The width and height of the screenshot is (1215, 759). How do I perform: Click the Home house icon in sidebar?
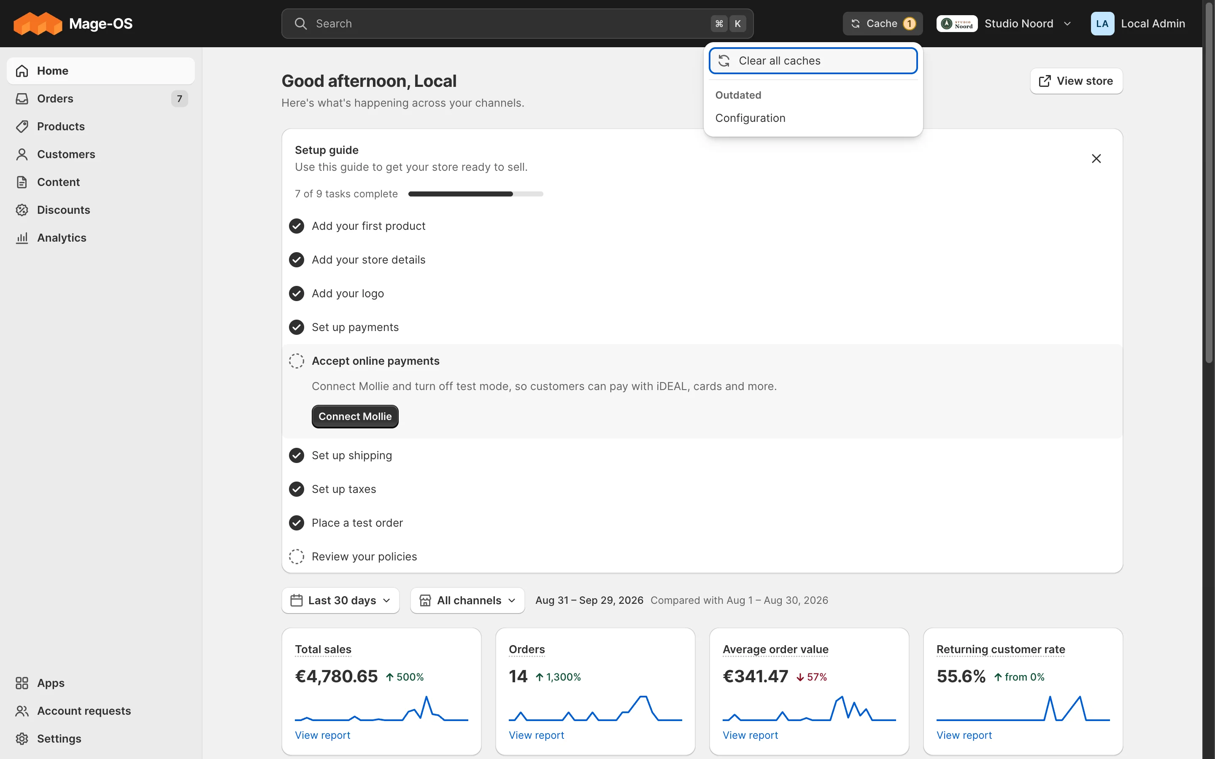tap(22, 71)
